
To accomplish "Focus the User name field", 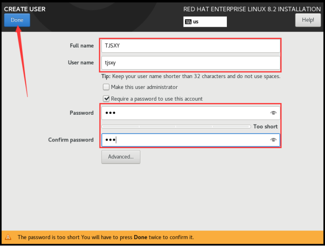I will click(191, 63).
